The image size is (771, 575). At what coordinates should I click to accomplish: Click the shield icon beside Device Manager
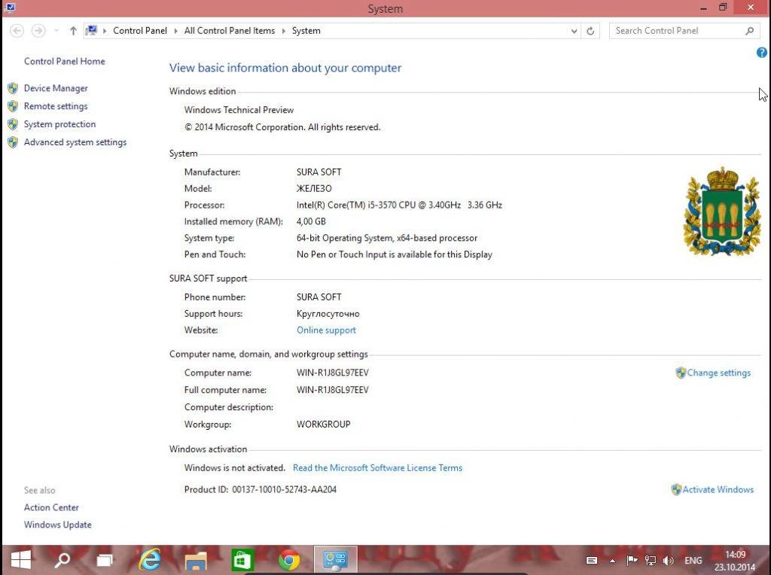[14, 89]
